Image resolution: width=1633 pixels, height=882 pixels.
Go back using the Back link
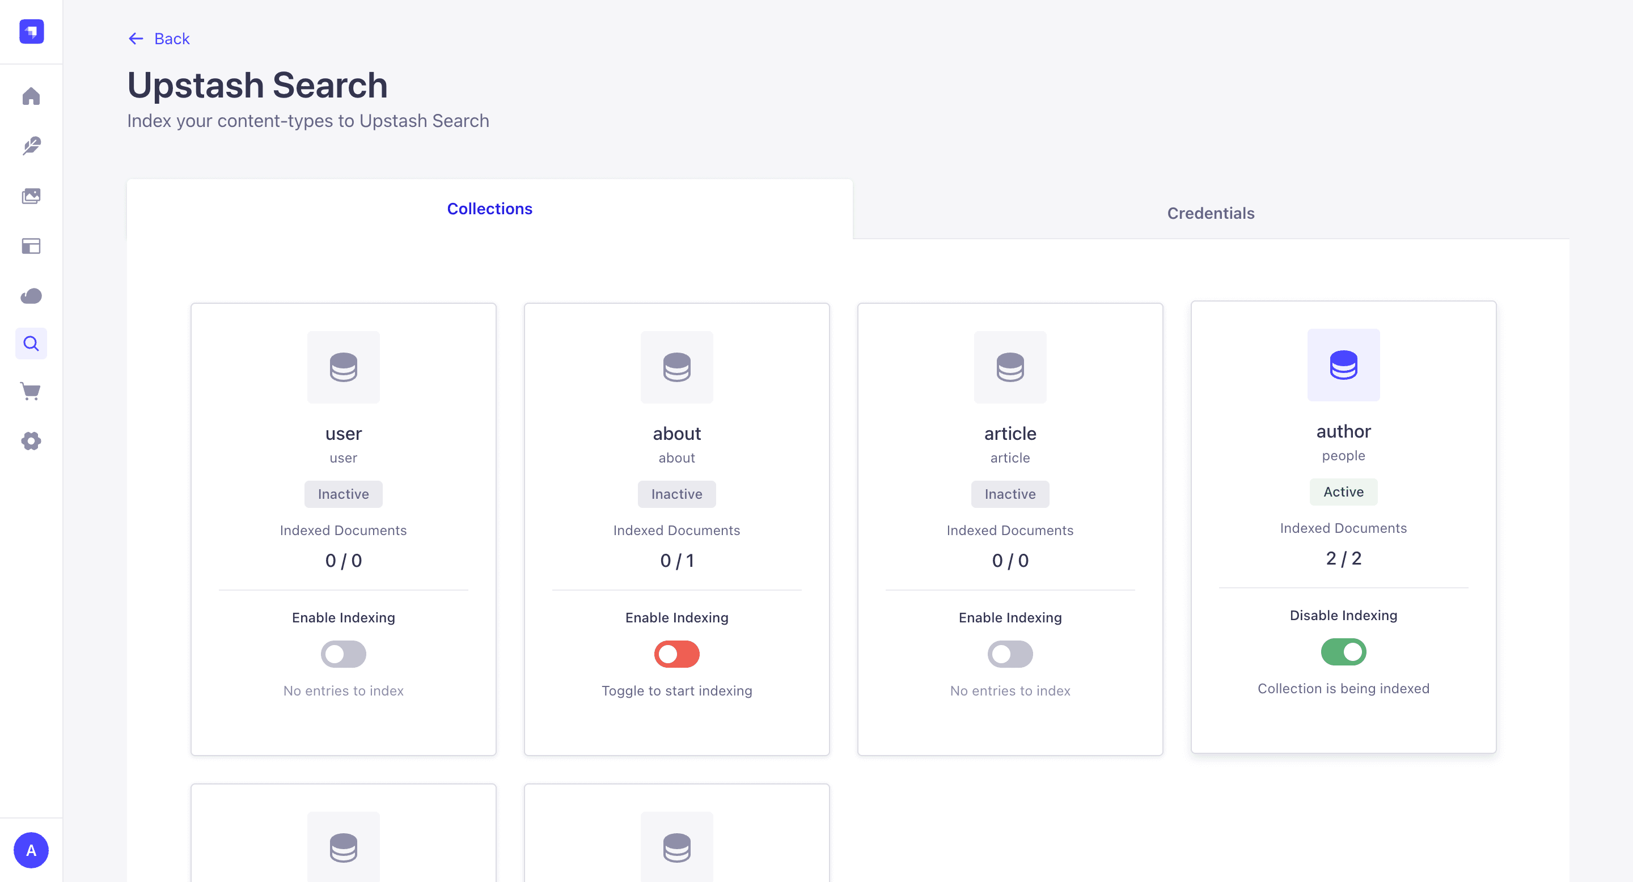pyautogui.click(x=159, y=39)
